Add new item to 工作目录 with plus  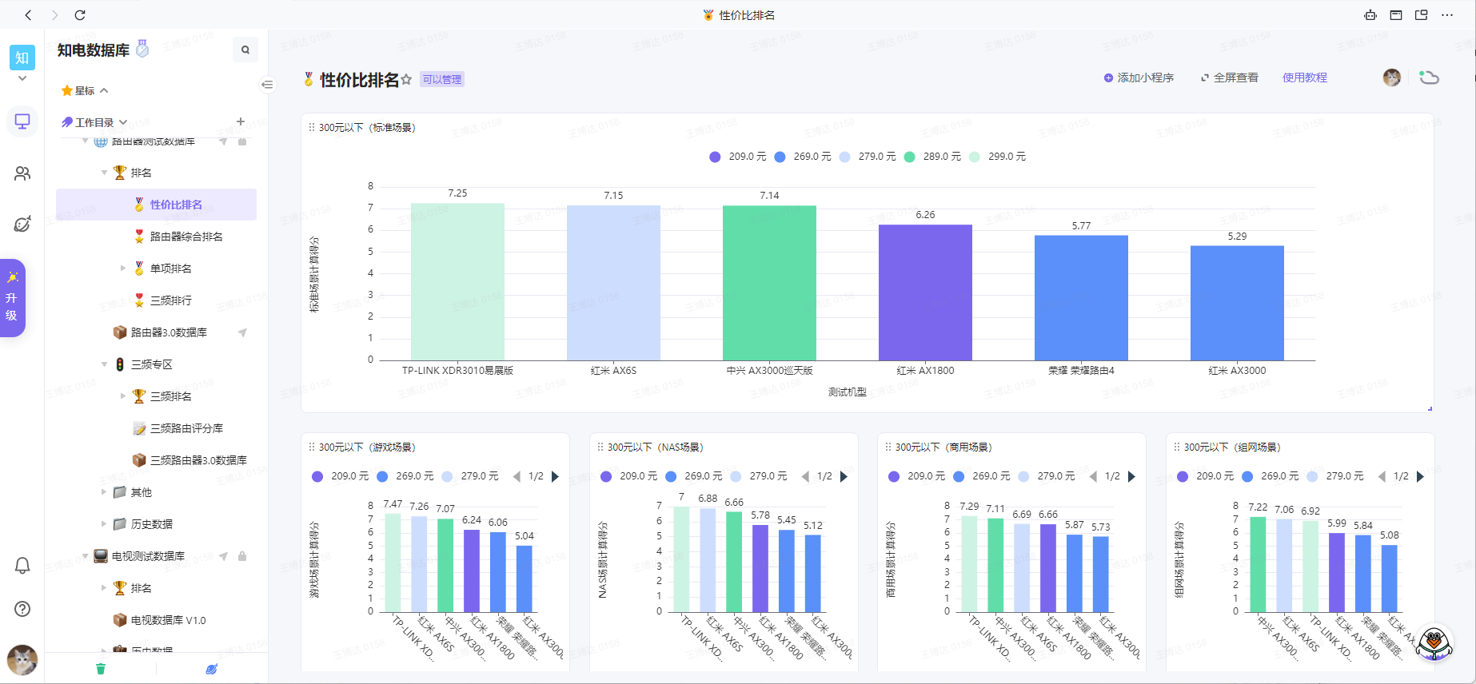pyautogui.click(x=241, y=121)
